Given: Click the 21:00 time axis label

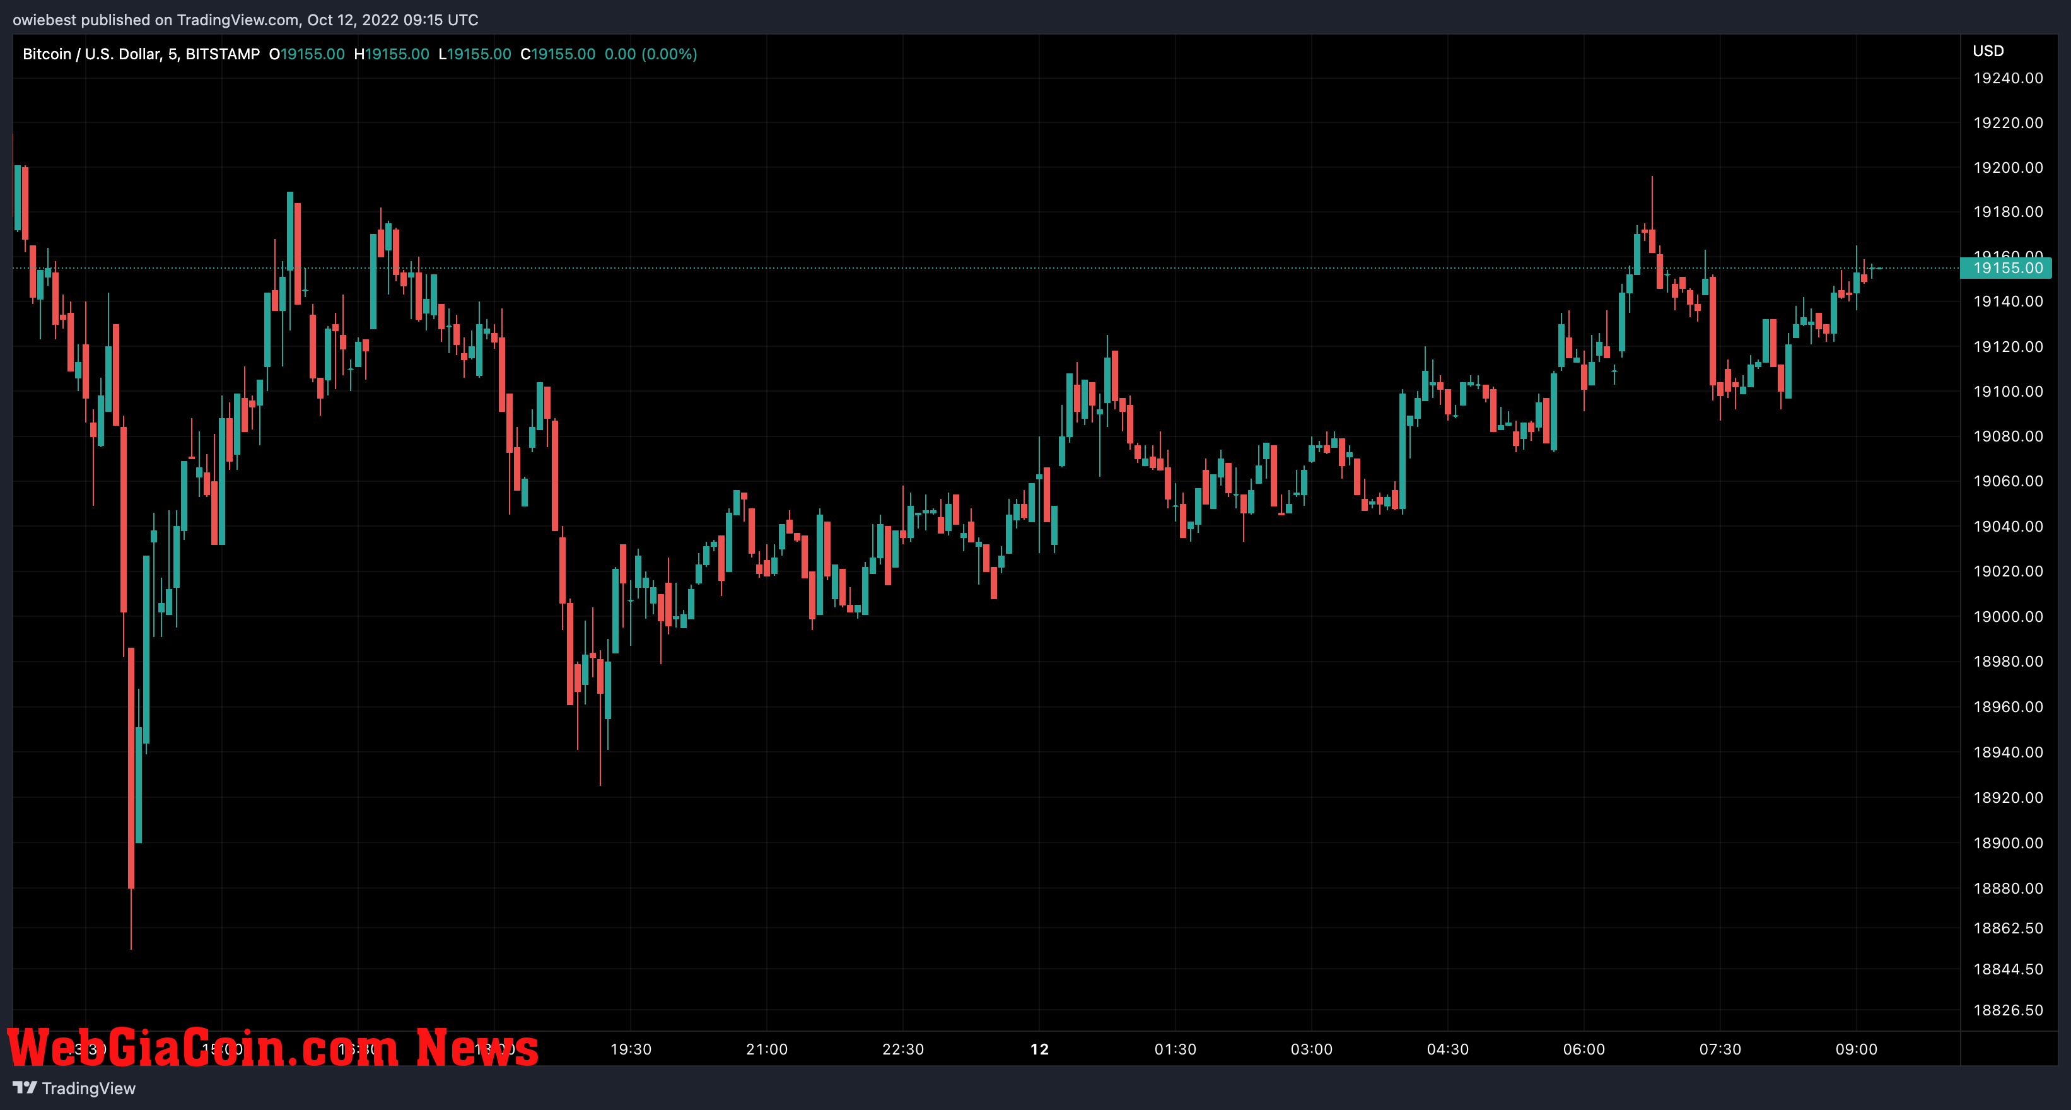Looking at the screenshot, I should pos(766,1049).
